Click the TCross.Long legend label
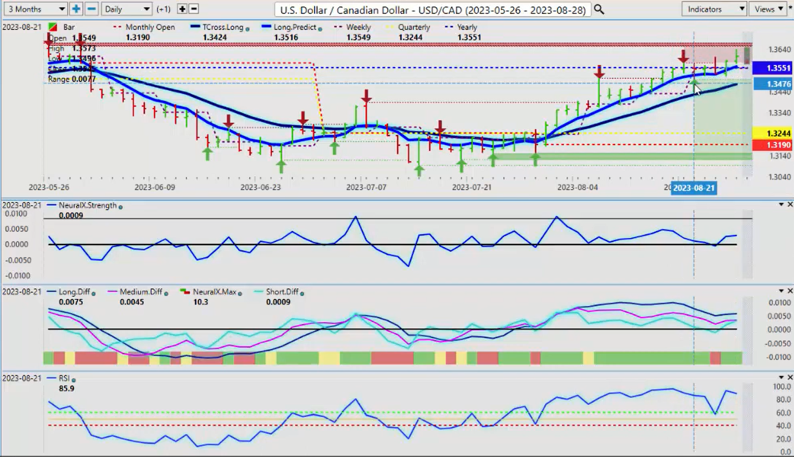794x457 pixels. pyautogui.click(x=222, y=27)
